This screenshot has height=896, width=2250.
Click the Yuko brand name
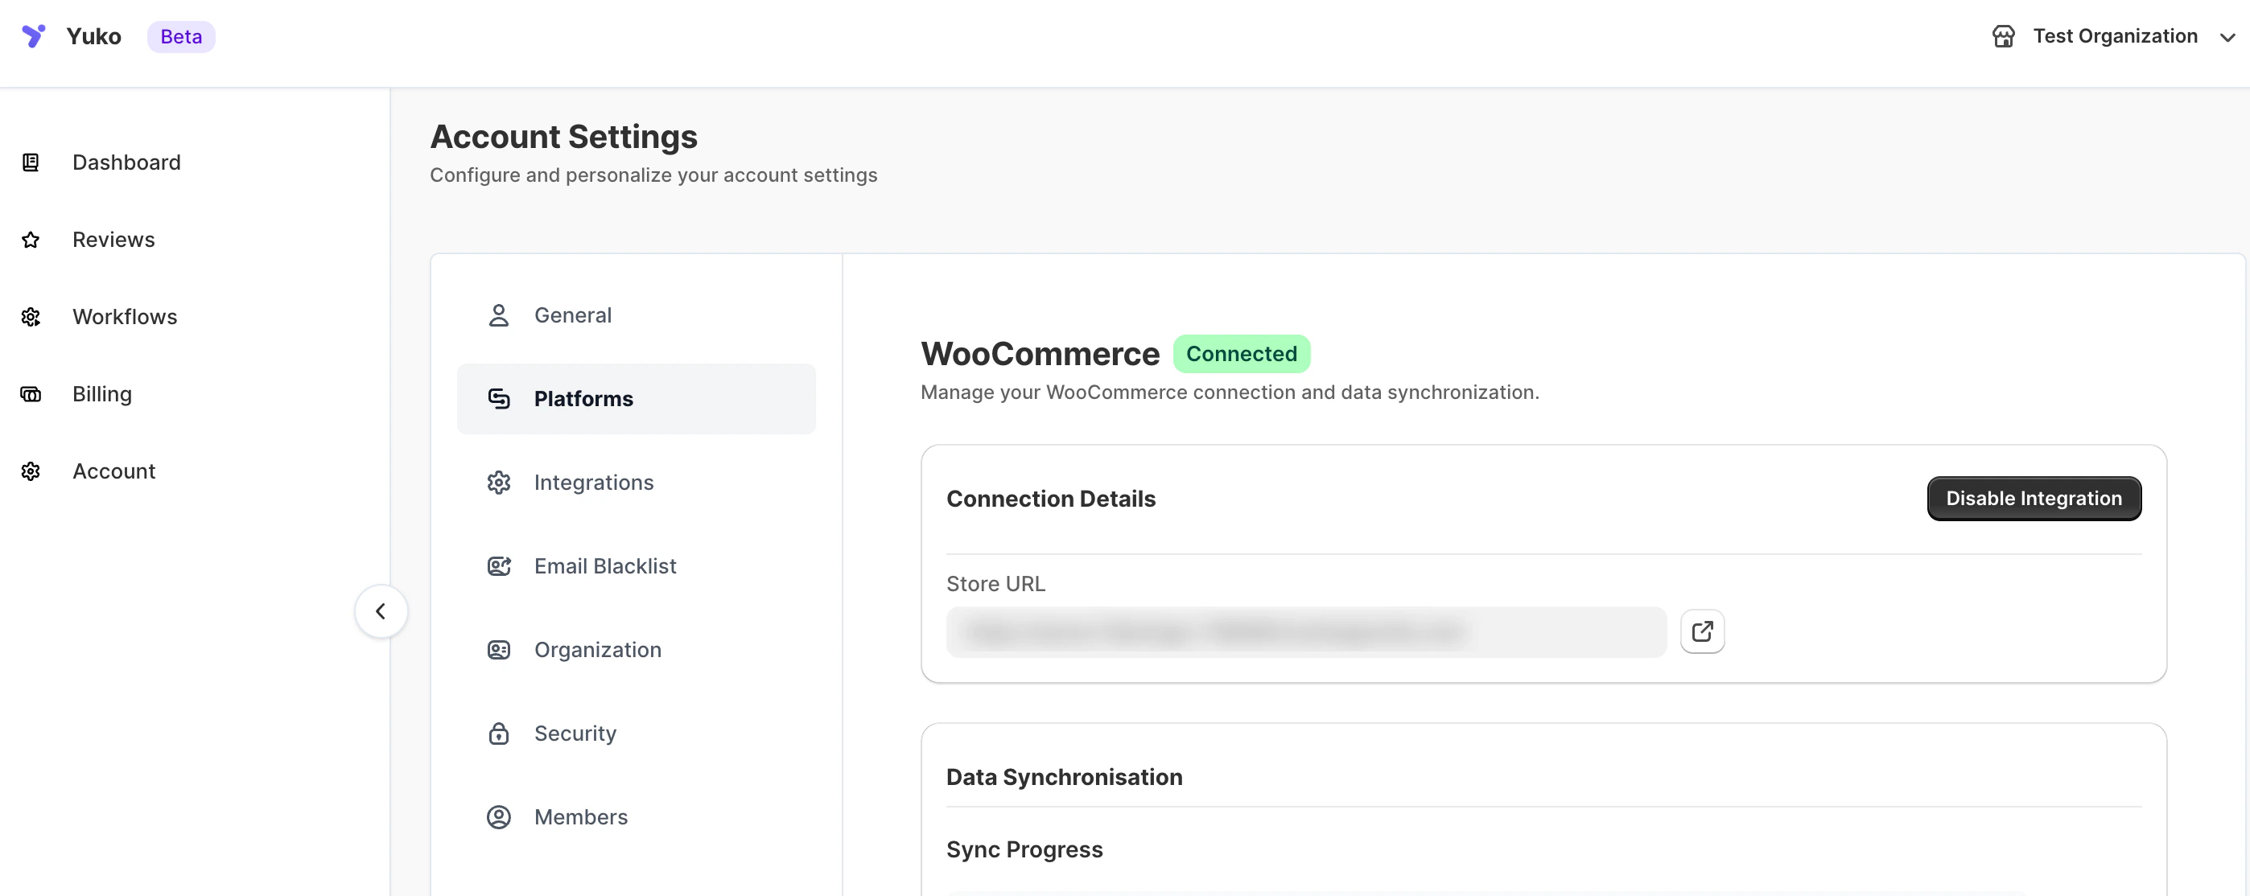[93, 36]
